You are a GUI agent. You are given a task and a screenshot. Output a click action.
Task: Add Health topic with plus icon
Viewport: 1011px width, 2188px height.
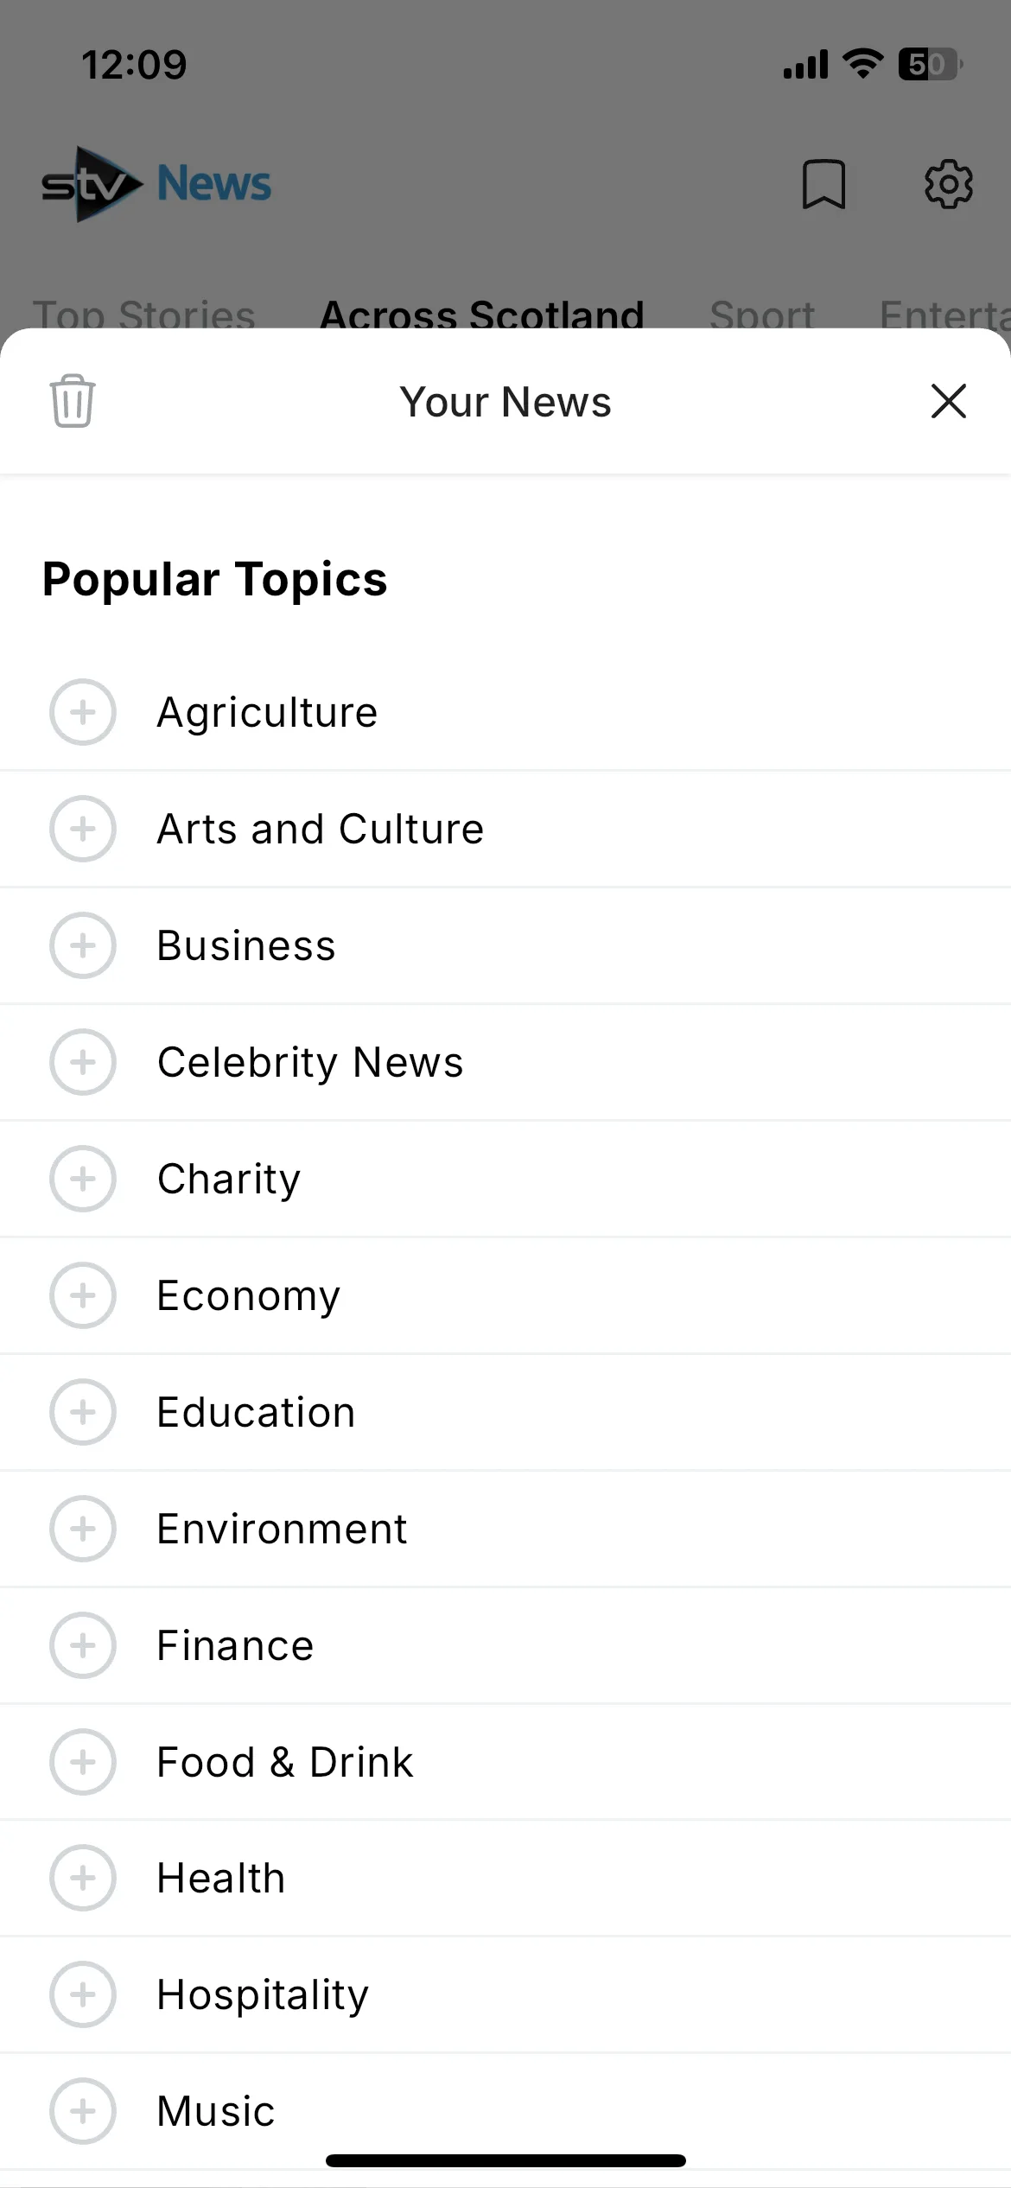[x=83, y=1878]
